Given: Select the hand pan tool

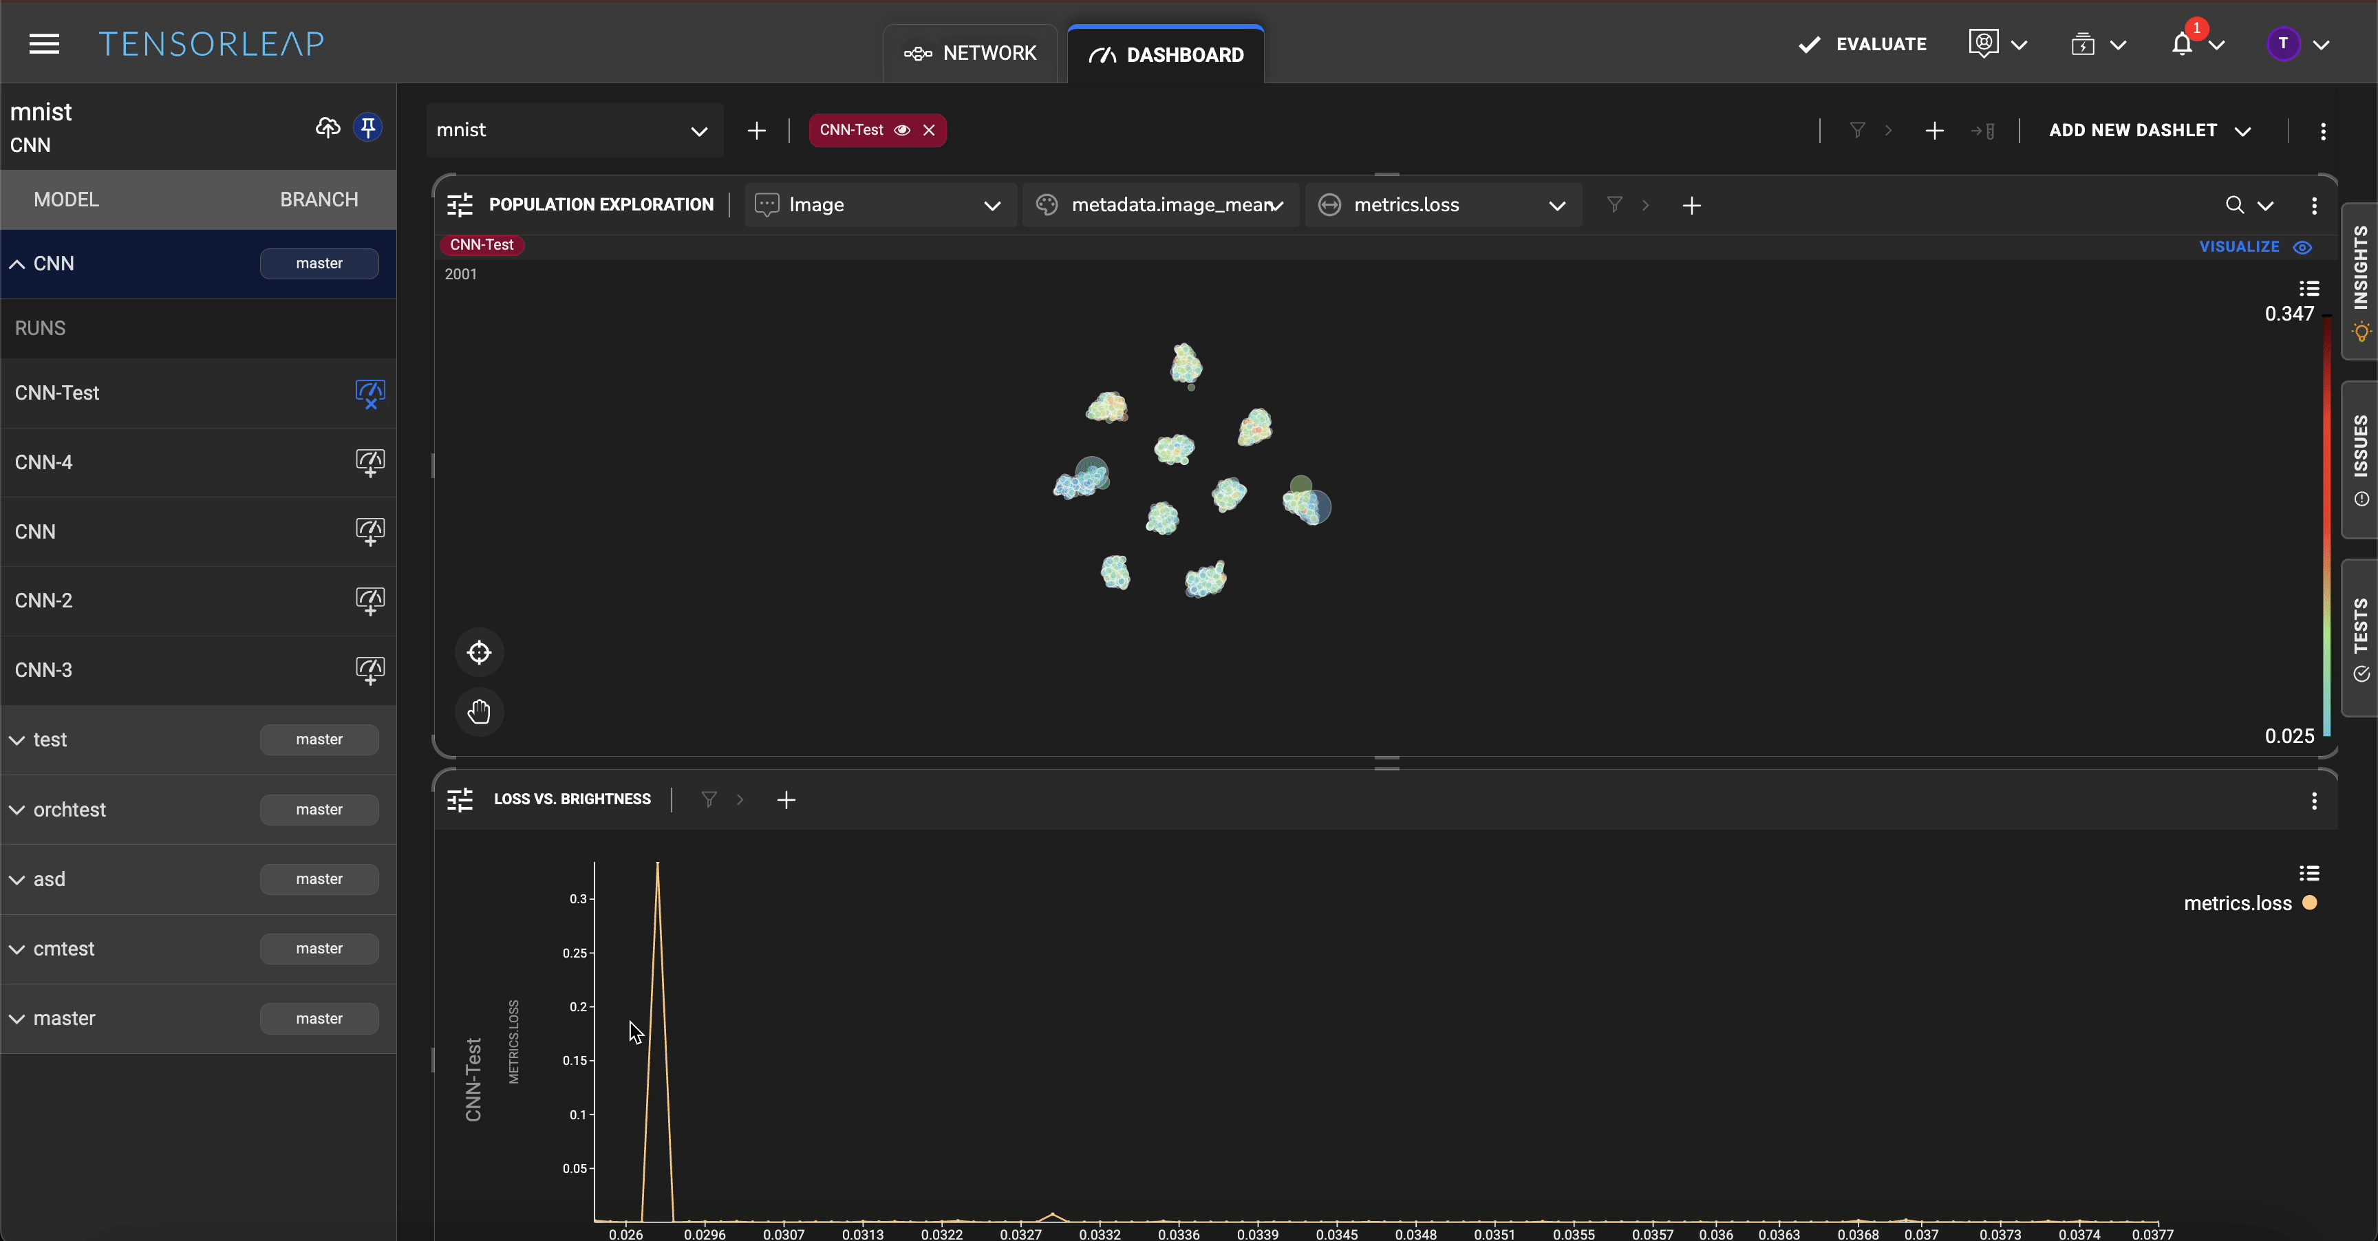Looking at the screenshot, I should (x=479, y=711).
